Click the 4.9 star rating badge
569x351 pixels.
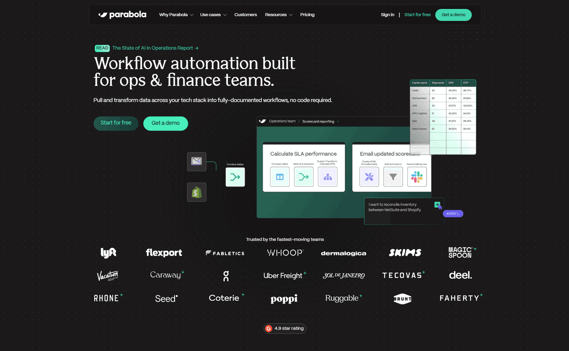(285, 328)
